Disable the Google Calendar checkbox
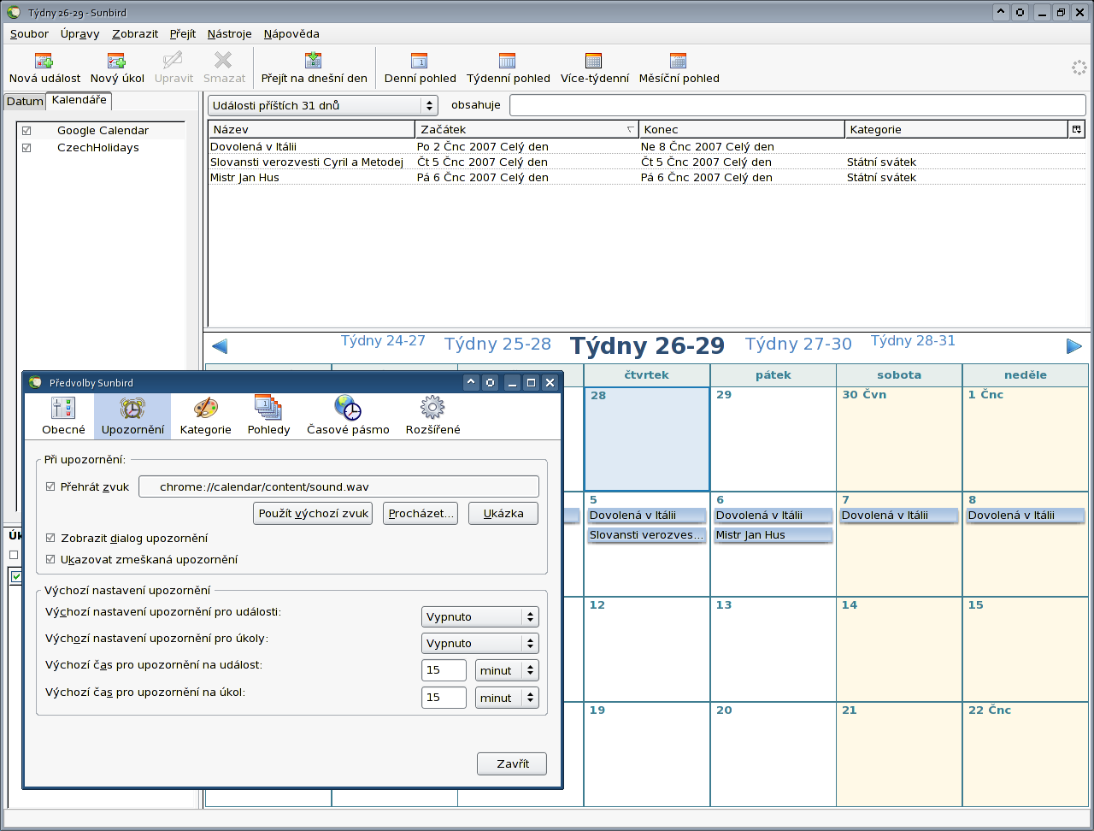This screenshot has height=831, width=1094. tap(26, 131)
